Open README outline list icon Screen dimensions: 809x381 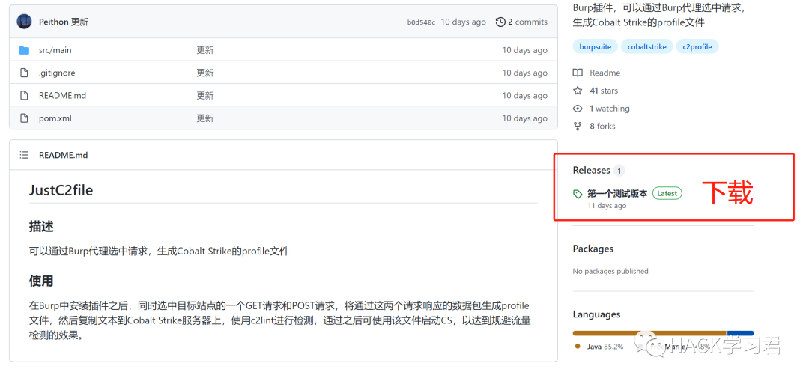click(24, 155)
